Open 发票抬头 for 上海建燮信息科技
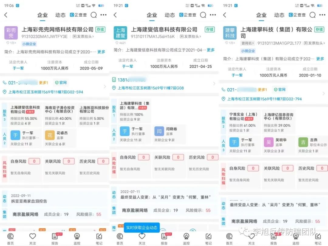Screen dimensions: 328x246 pos(190,37)
